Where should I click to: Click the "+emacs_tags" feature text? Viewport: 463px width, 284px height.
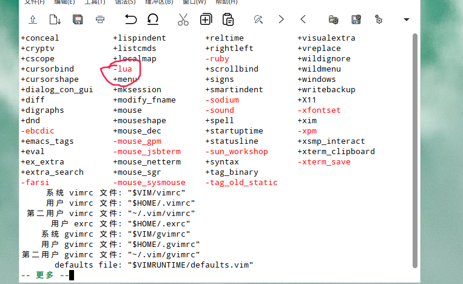pyautogui.click(x=47, y=141)
